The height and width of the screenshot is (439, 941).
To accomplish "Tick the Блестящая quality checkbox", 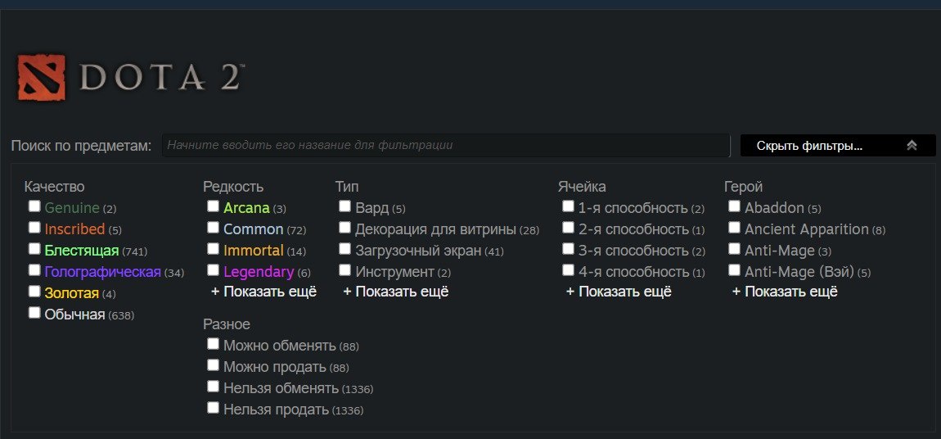I will click(x=34, y=249).
